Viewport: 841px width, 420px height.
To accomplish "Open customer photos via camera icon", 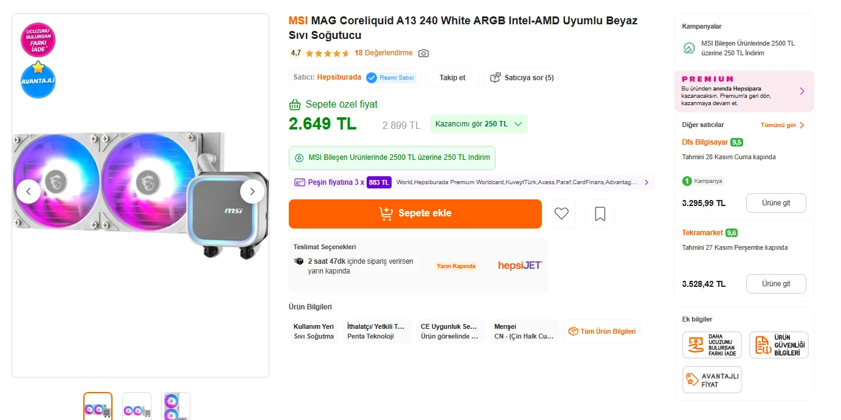I will 424,53.
